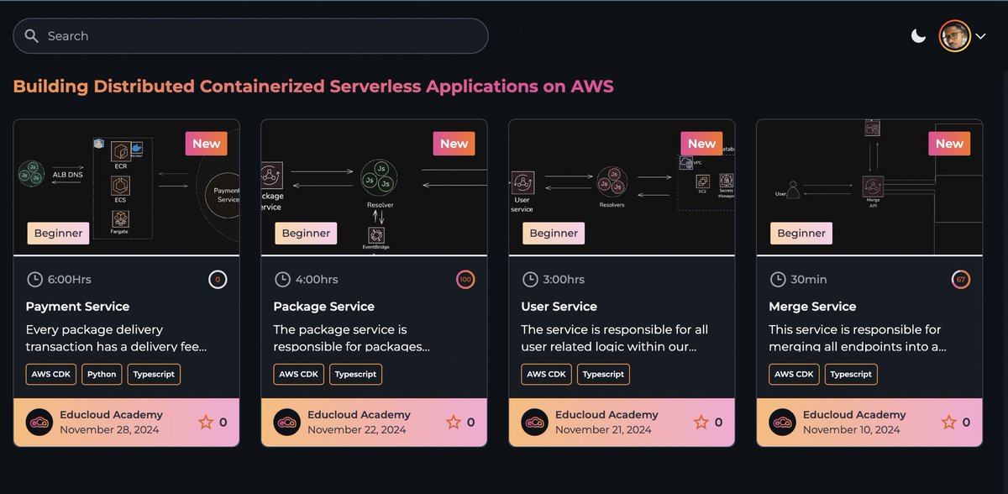Select Beginner label on User Service card
This screenshot has height=494, width=1008.
tap(554, 234)
